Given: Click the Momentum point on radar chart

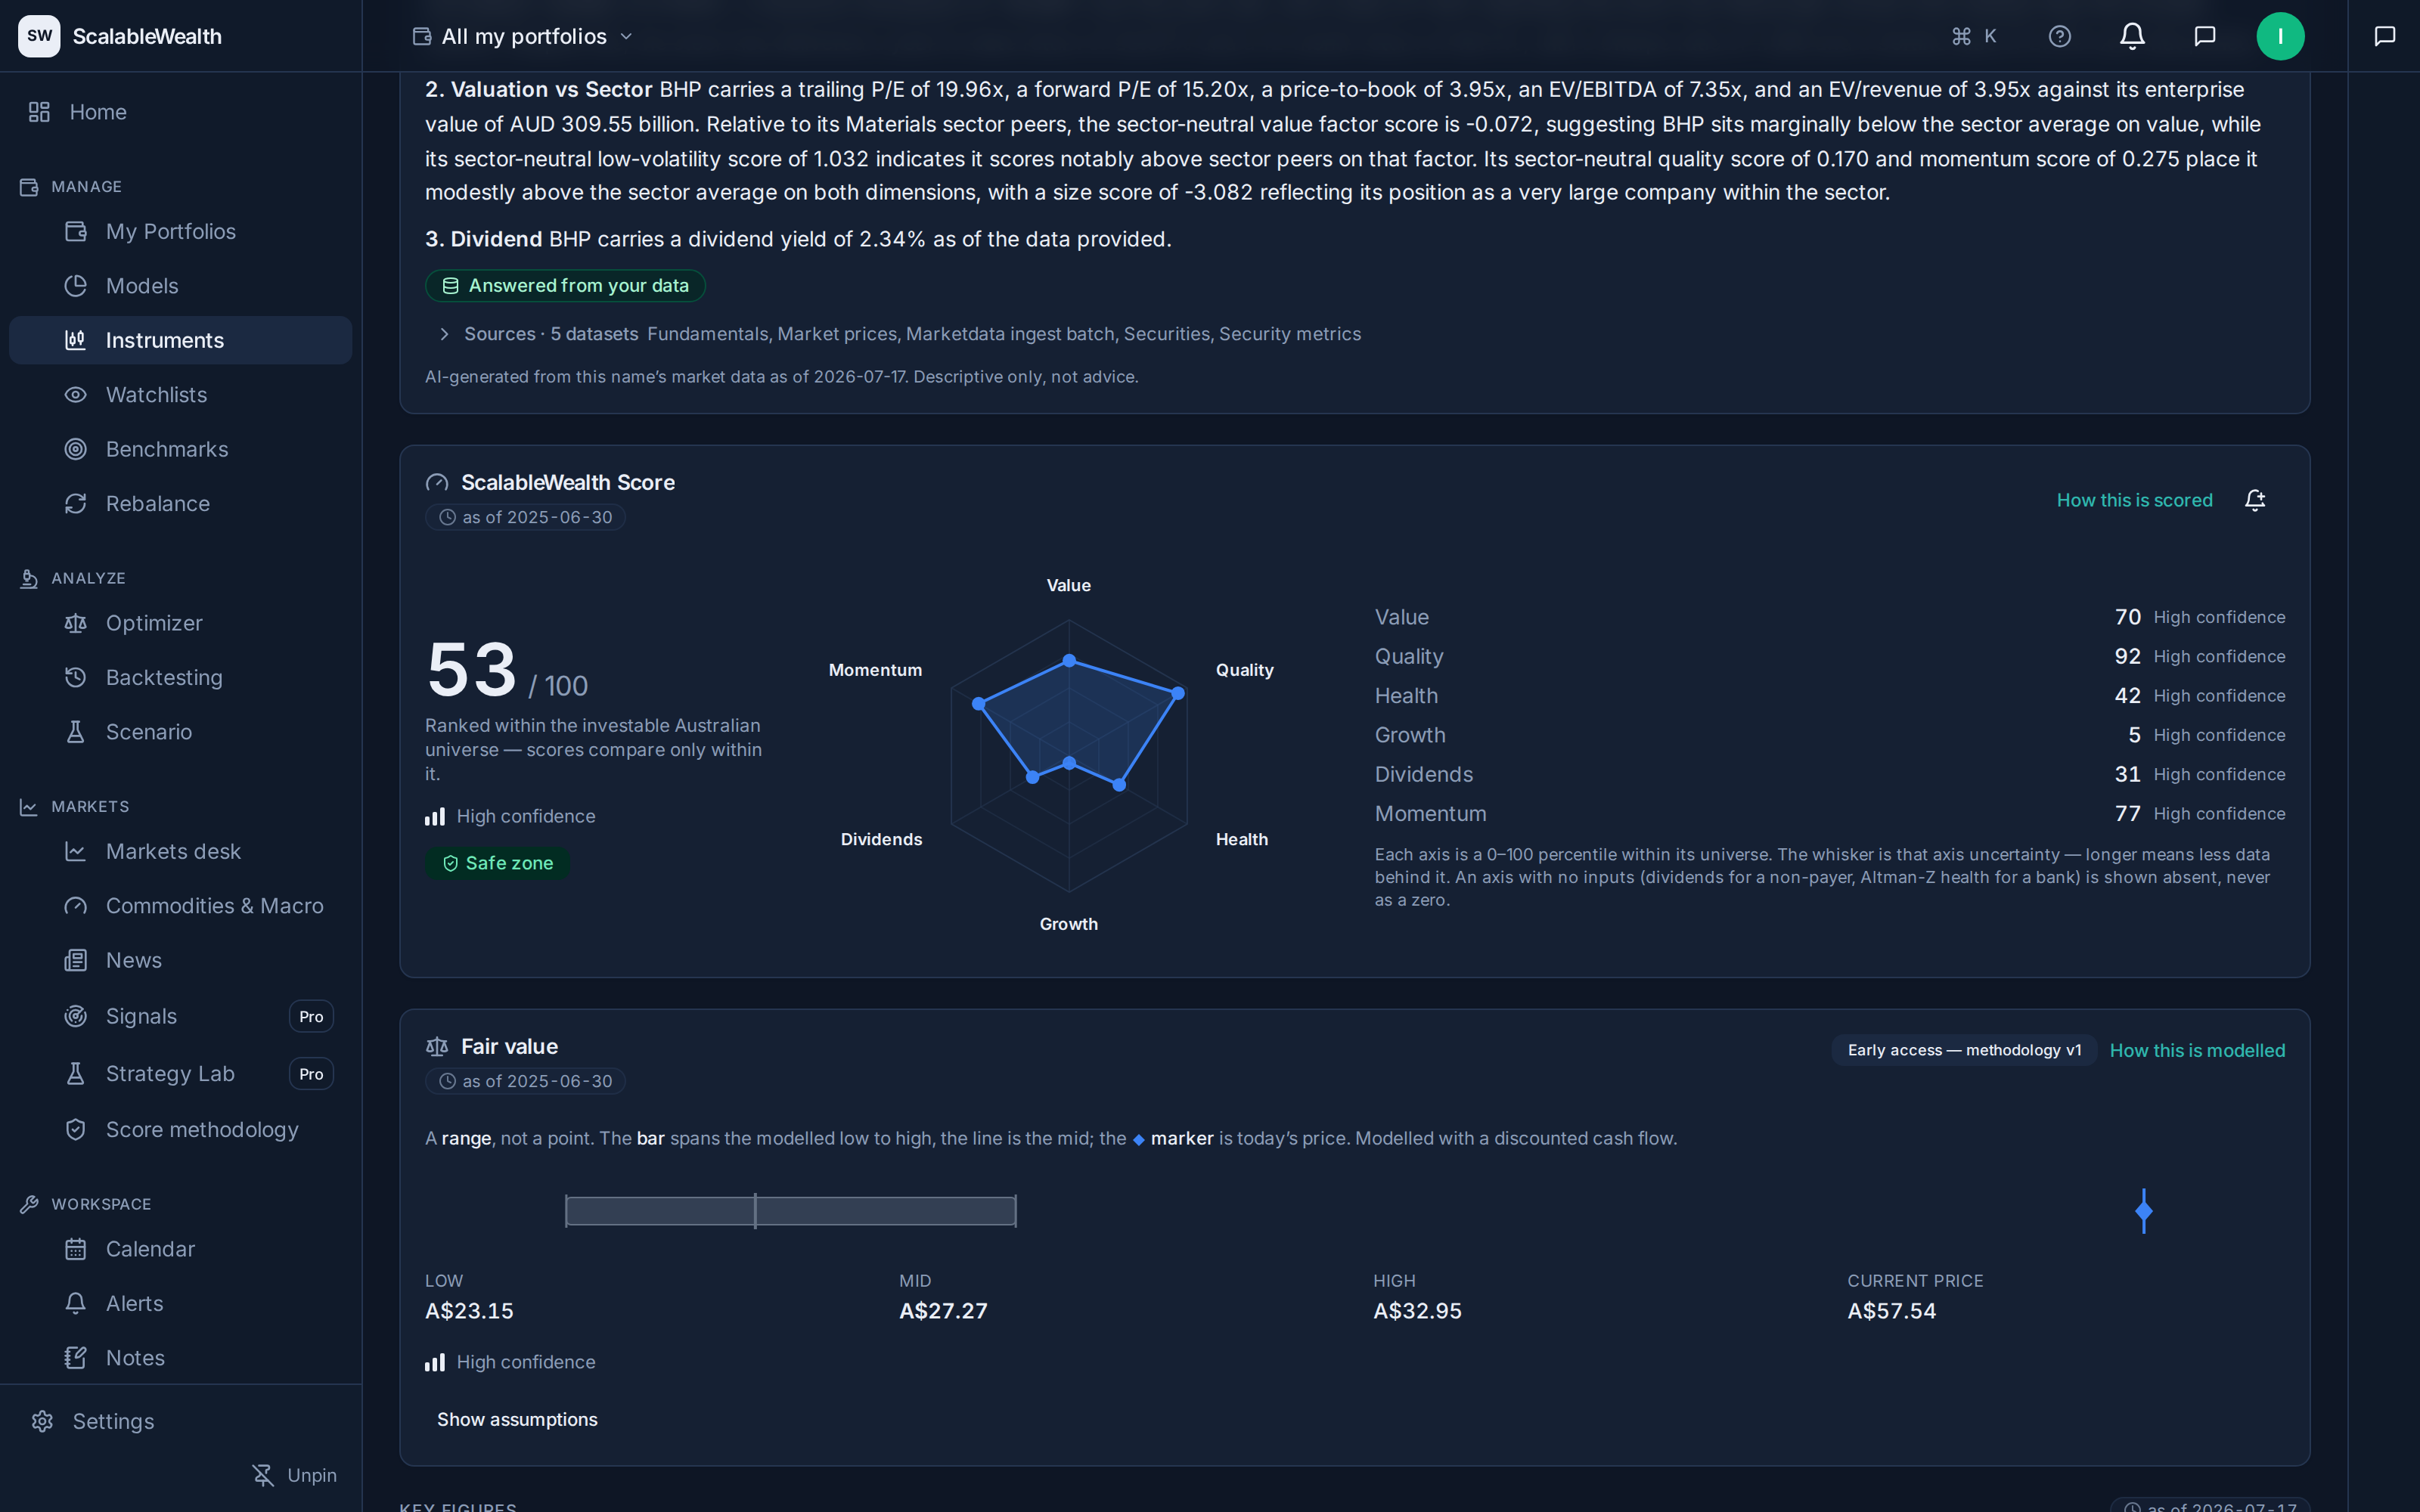Looking at the screenshot, I should click(x=978, y=704).
